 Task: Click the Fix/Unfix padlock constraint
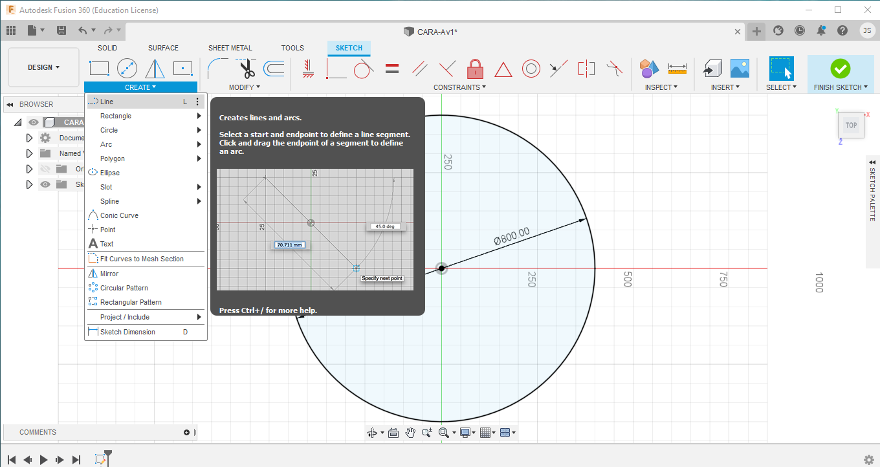pos(476,68)
